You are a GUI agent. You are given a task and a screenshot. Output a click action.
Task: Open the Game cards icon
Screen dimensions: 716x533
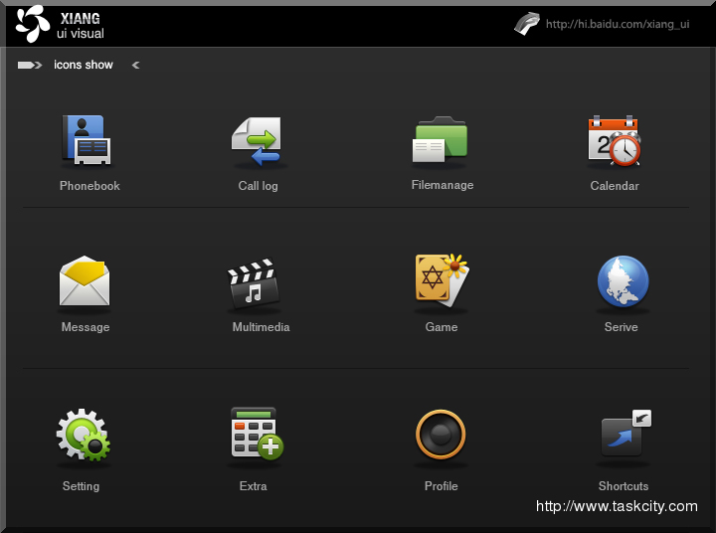tap(441, 280)
